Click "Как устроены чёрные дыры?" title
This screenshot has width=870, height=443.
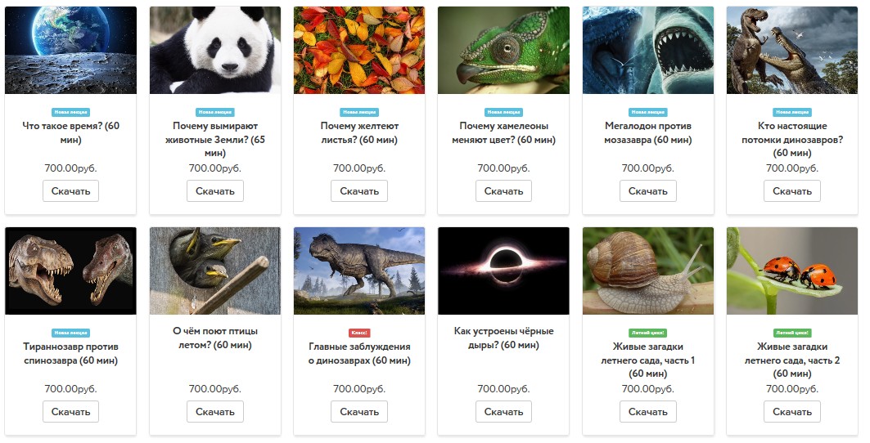(503, 338)
